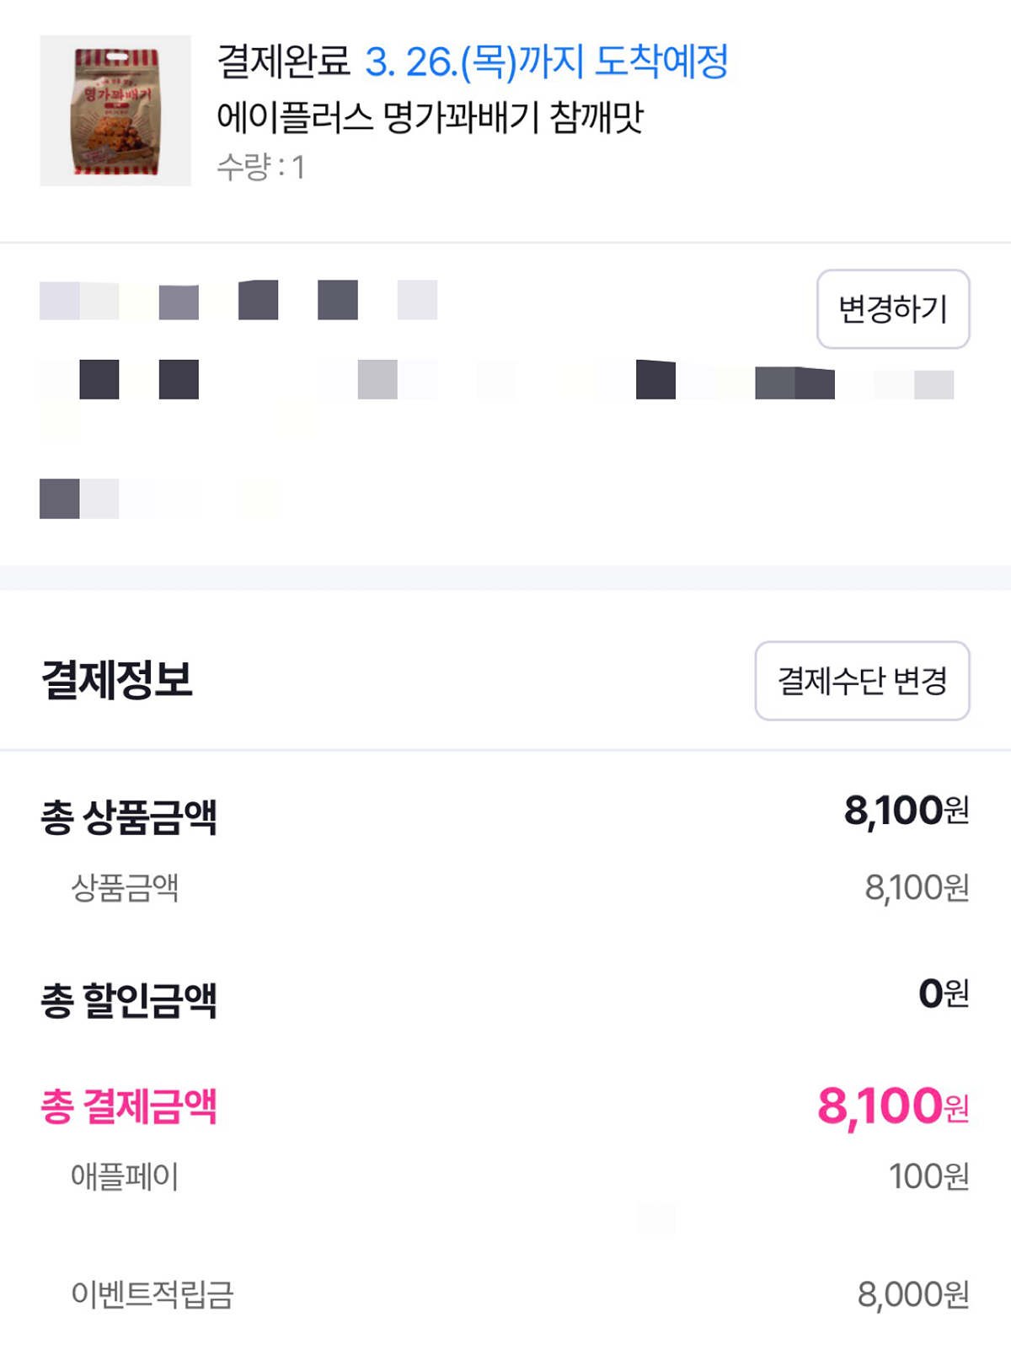Open the blue 도착예정 delivery date link
The height and width of the screenshot is (1360, 1011).
tap(546, 62)
